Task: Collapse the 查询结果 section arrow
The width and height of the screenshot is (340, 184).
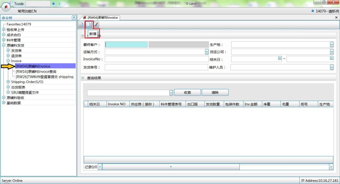Action: tap(83, 78)
